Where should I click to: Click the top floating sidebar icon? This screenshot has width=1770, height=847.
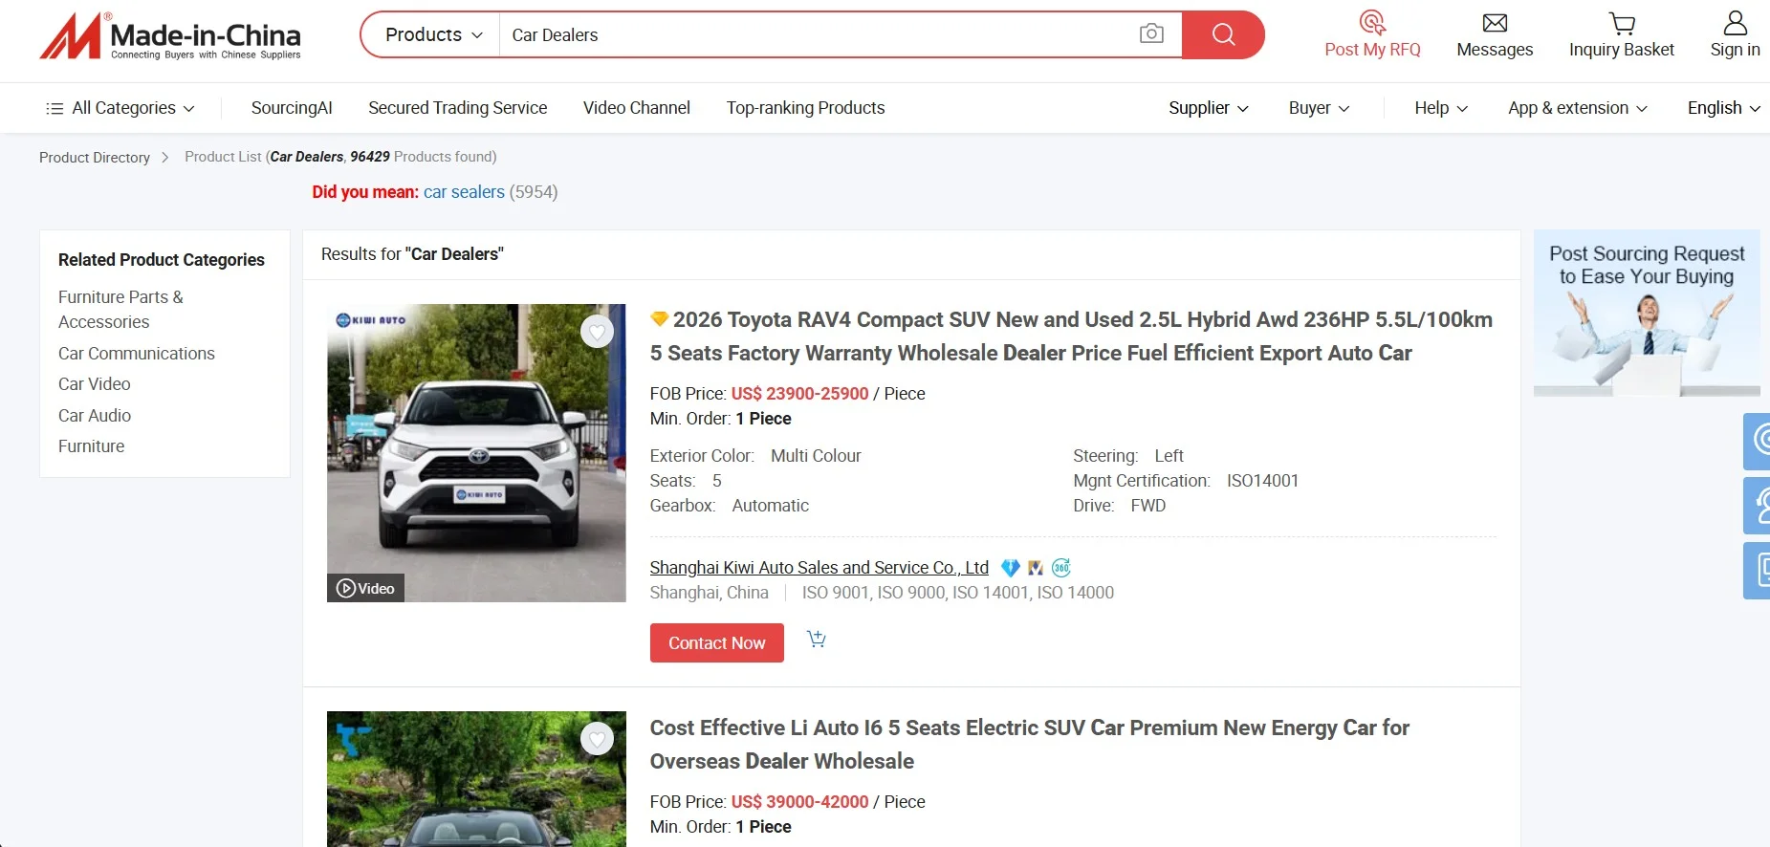point(1757,441)
